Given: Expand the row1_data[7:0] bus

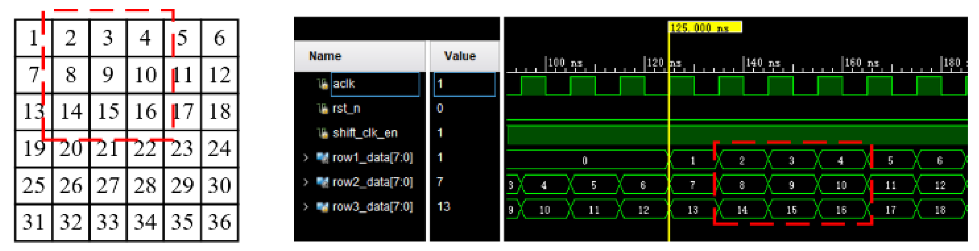Looking at the screenshot, I should click(x=306, y=157).
